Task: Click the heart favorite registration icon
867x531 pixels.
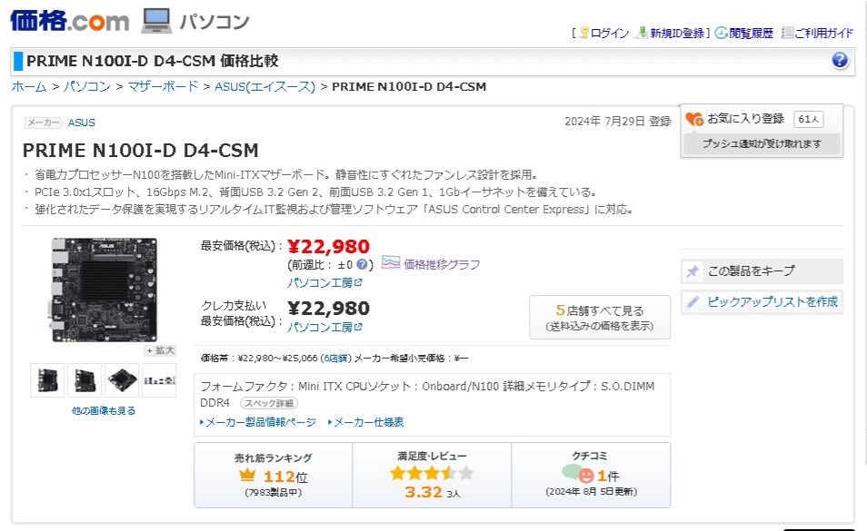Action: click(x=694, y=119)
